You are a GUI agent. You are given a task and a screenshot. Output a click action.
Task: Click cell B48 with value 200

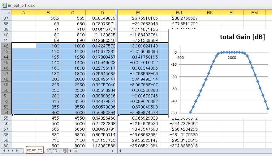pyautogui.click(x=48, y=79)
